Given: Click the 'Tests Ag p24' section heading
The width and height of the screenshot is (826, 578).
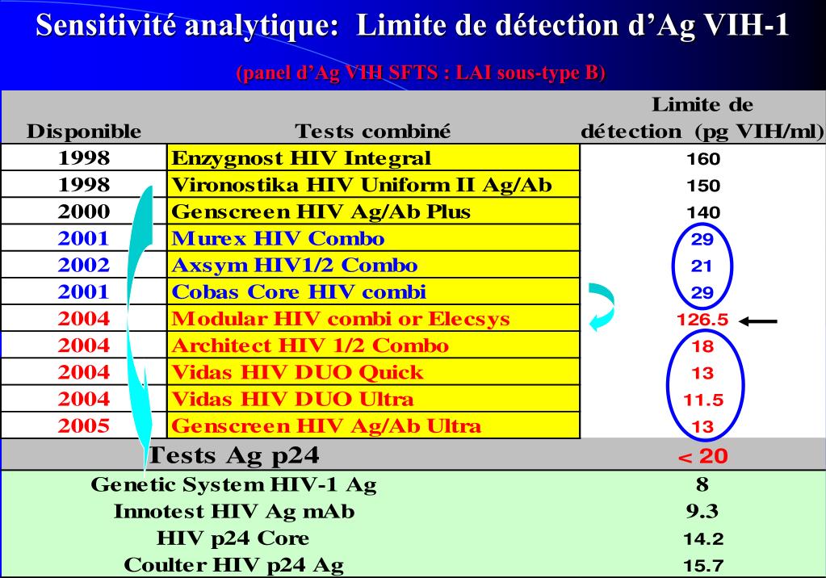Looking at the screenshot, I should (234, 456).
